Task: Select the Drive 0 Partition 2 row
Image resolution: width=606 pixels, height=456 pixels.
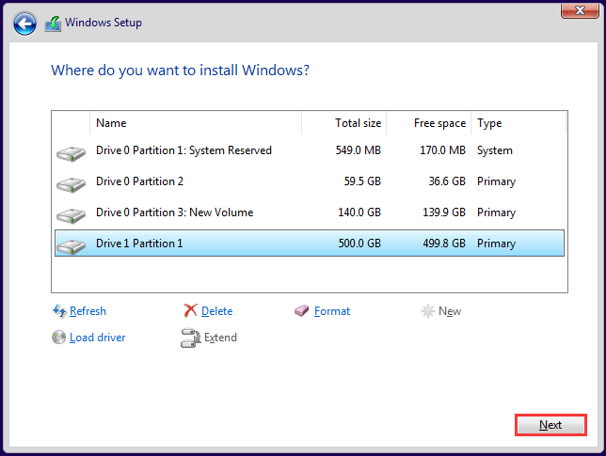Action: coord(310,181)
